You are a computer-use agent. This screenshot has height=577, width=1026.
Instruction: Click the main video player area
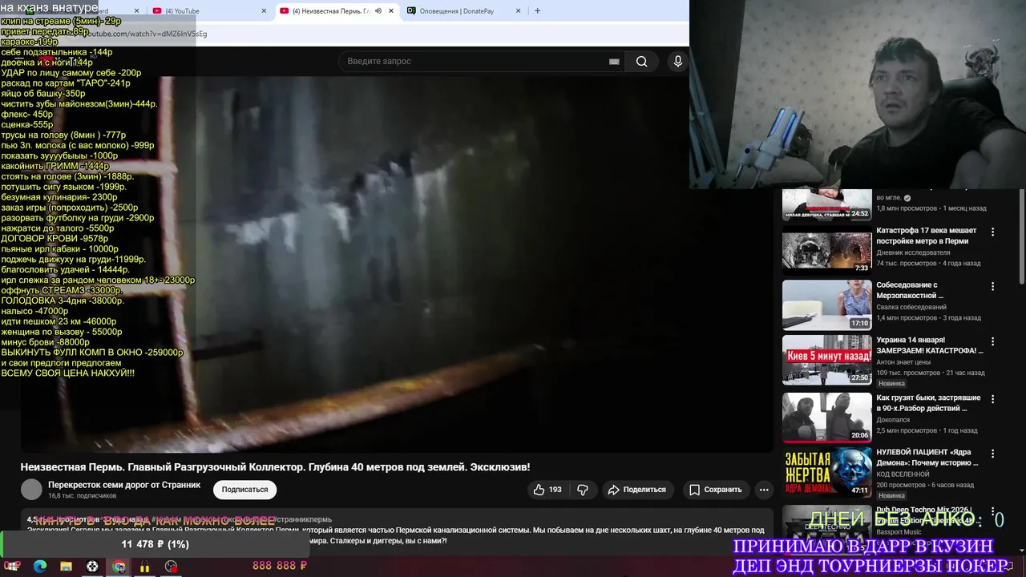coord(397,264)
